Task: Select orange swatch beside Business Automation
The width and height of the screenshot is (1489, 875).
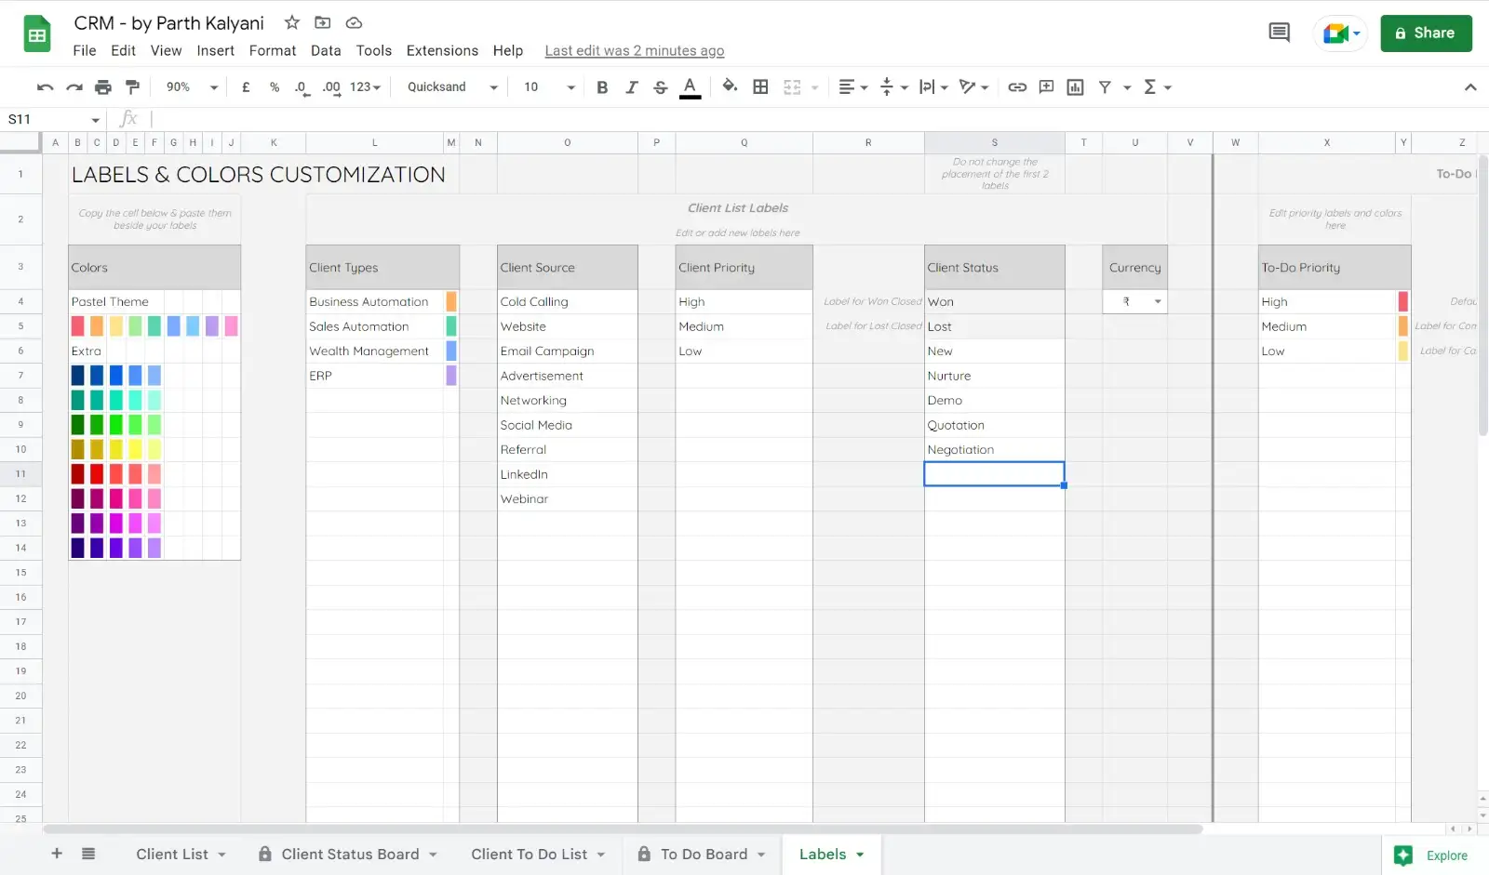Action: point(451,301)
